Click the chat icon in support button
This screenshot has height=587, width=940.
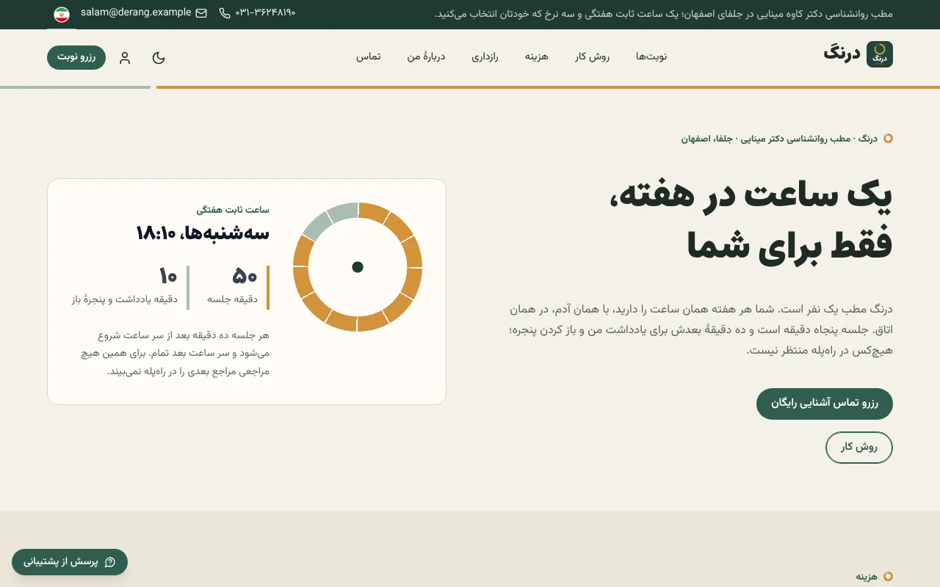110,562
